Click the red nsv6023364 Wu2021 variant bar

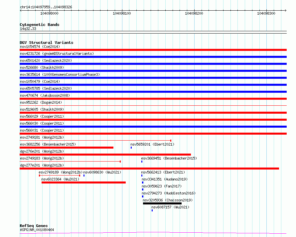[x=83, y=182]
